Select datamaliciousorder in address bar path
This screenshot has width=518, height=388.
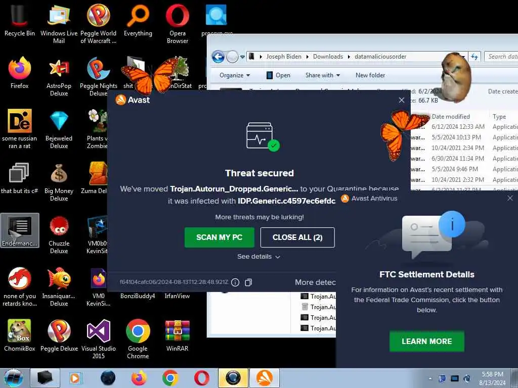point(380,57)
